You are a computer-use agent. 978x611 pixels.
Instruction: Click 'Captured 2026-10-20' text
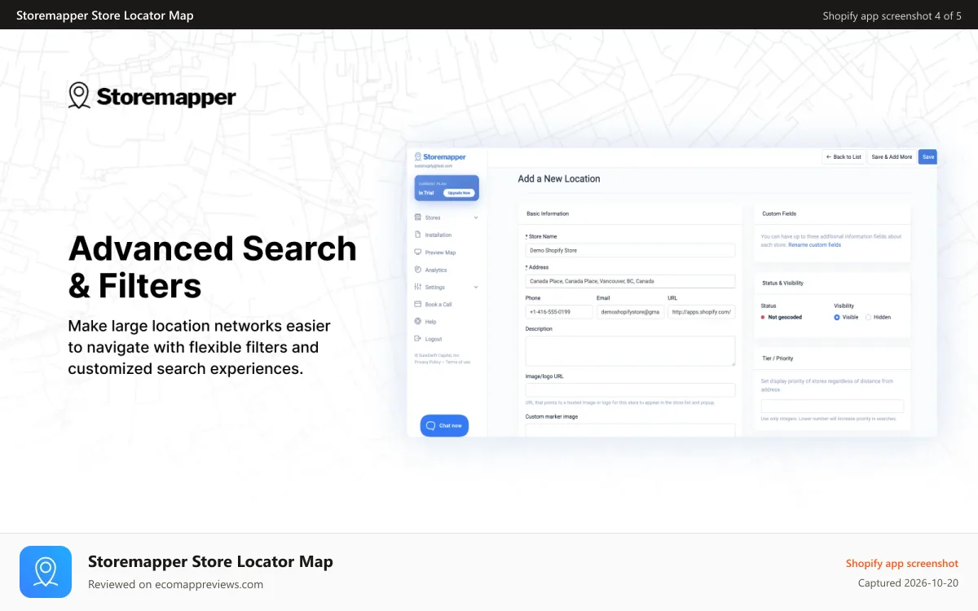(908, 582)
